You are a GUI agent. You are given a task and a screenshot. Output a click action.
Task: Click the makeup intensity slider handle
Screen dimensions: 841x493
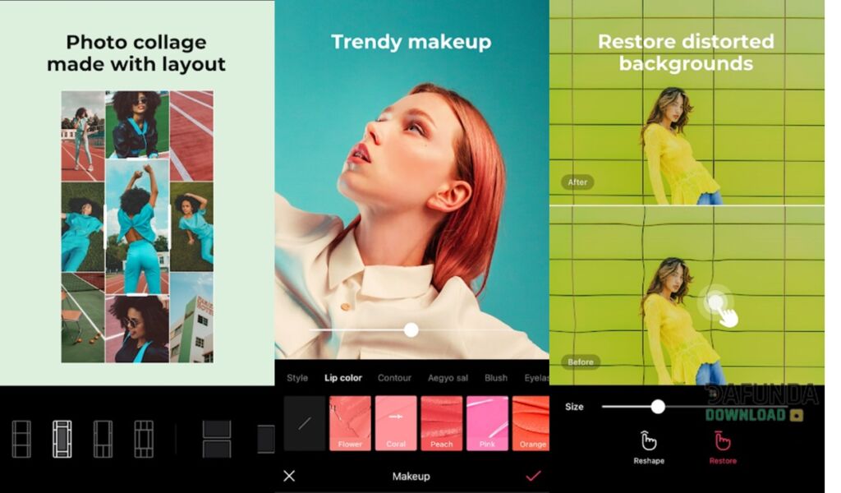tap(411, 330)
